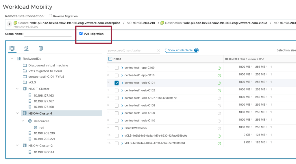Clear the VM search filter X icon

(x=158, y=51)
